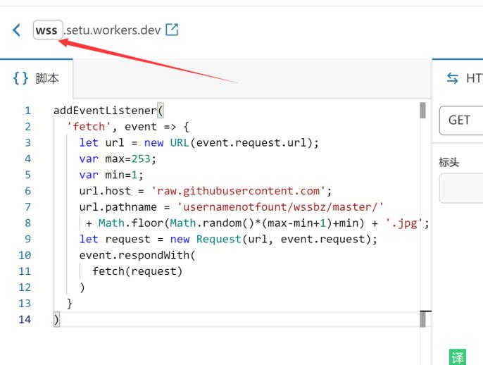
Task: Click closing parenthesis on line 14
Action: 56,319
